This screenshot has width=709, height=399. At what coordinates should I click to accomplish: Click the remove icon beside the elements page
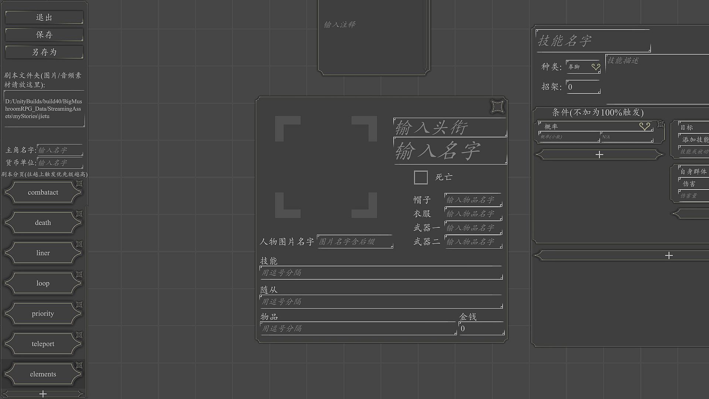79,365
